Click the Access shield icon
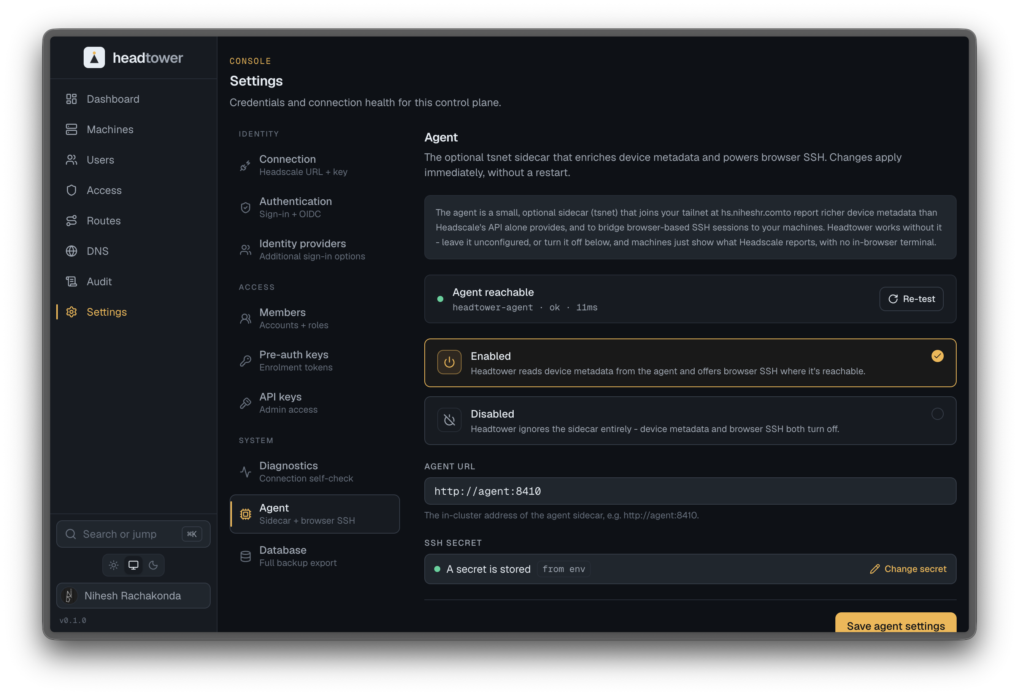The width and height of the screenshot is (1019, 696). click(x=71, y=190)
